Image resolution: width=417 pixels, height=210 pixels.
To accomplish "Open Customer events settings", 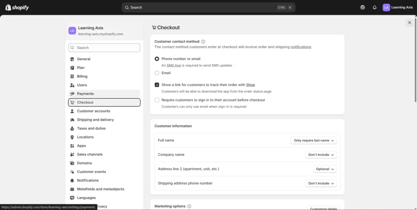I will click(x=104, y=172).
